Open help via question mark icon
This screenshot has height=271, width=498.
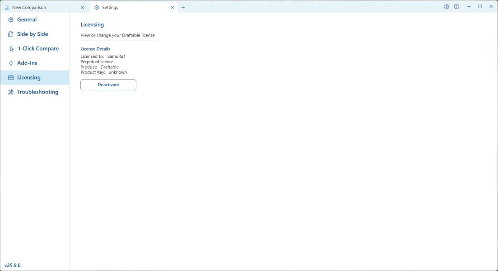click(456, 7)
